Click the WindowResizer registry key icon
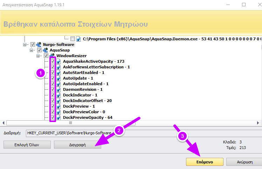The height and width of the screenshot is (169, 262). click(52, 55)
